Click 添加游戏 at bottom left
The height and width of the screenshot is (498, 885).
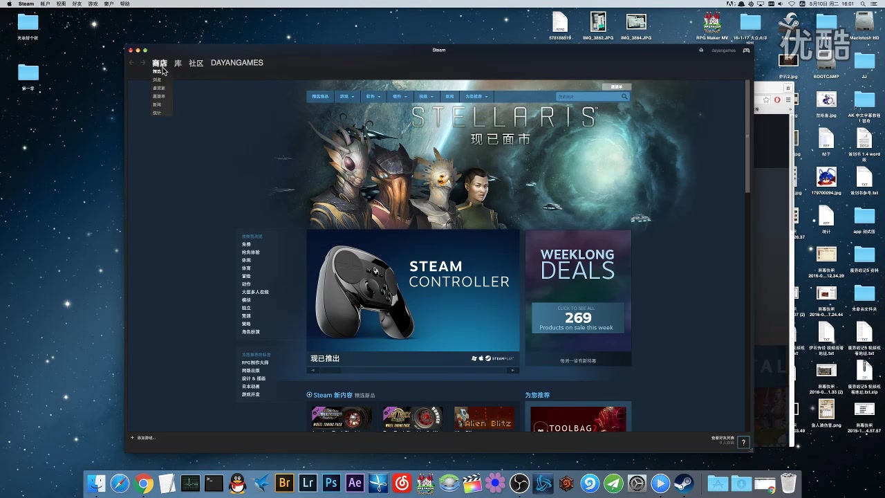pyautogui.click(x=144, y=438)
